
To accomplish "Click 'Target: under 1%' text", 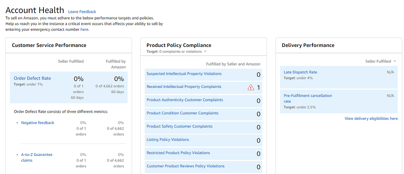I will click(x=28, y=84).
